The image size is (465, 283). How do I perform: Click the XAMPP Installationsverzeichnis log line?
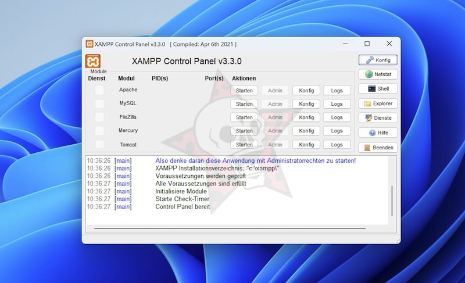coord(217,168)
